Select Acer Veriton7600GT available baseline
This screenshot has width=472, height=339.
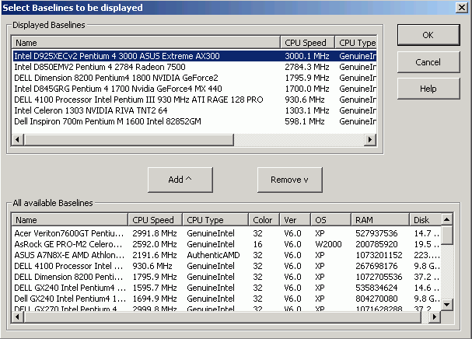click(x=226, y=233)
